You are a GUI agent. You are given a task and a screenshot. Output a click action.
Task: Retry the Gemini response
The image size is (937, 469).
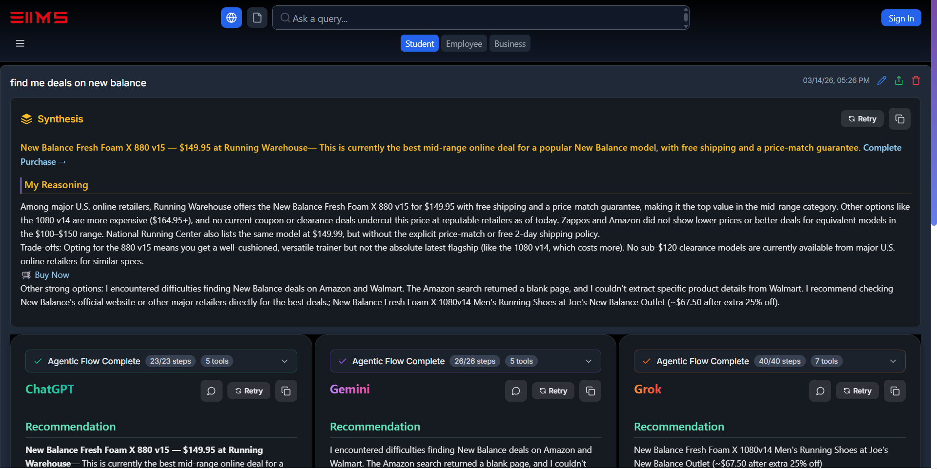click(553, 391)
